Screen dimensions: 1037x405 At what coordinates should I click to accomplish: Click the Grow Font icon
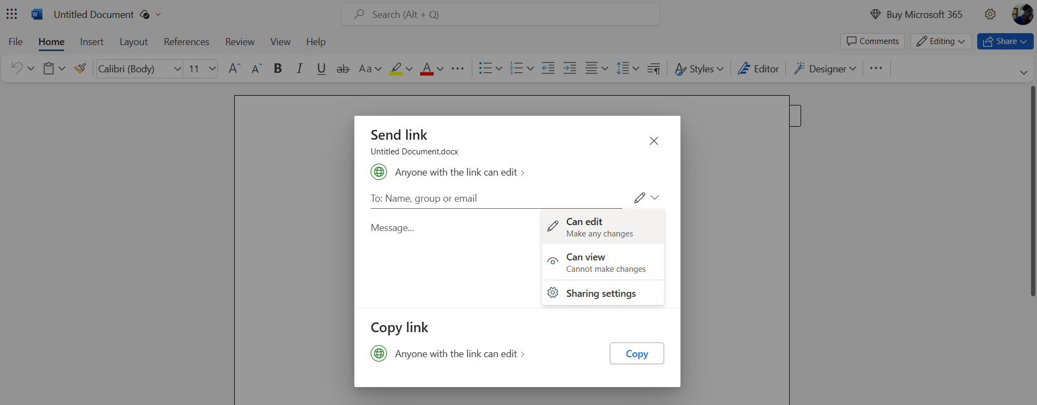tap(234, 68)
